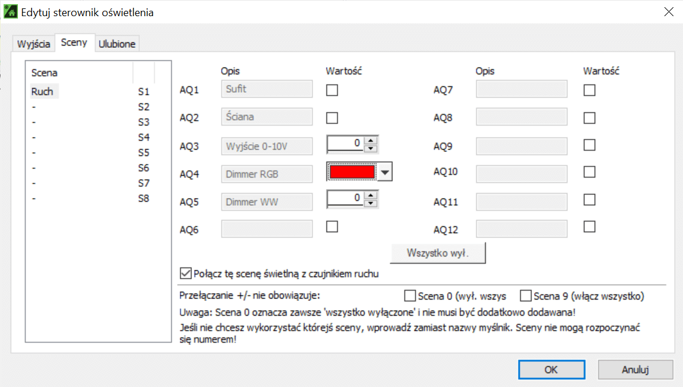The height and width of the screenshot is (387, 683).
Task: Click the green house app icon in title bar
Action: [10, 11]
